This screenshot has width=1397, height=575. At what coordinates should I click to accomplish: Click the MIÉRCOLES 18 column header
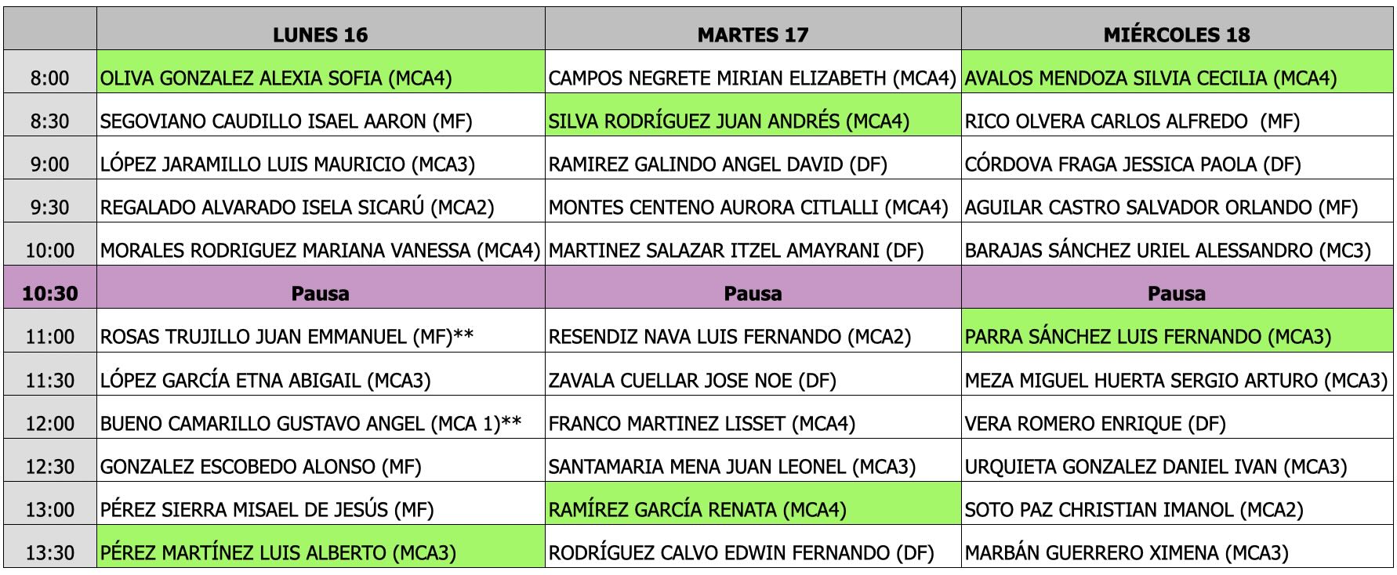(1176, 34)
